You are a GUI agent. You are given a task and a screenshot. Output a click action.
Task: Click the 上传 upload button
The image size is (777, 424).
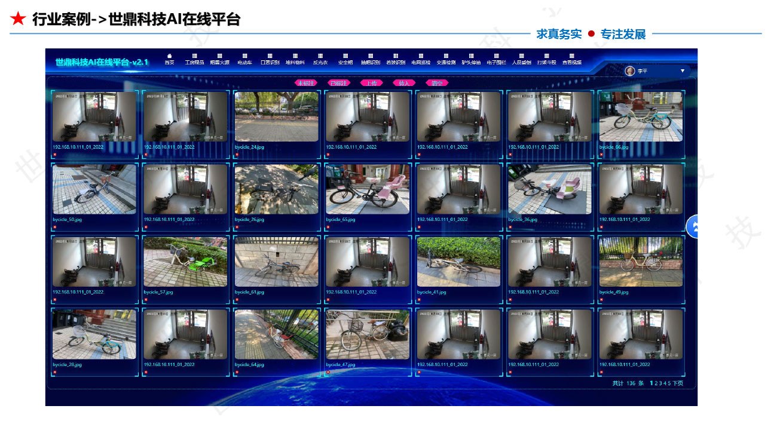(372, 84)
